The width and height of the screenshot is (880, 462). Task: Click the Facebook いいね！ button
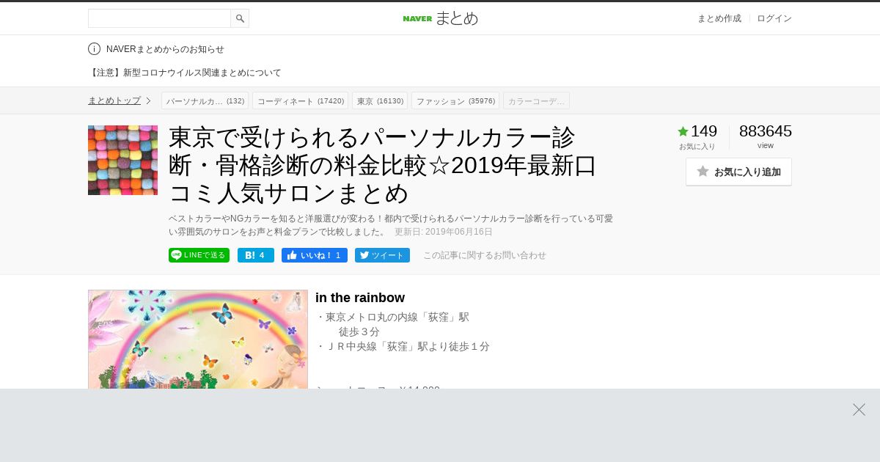click(315, 255)
